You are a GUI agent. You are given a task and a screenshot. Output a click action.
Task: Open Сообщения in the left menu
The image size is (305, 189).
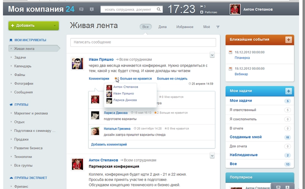click(x=23, y=92)
